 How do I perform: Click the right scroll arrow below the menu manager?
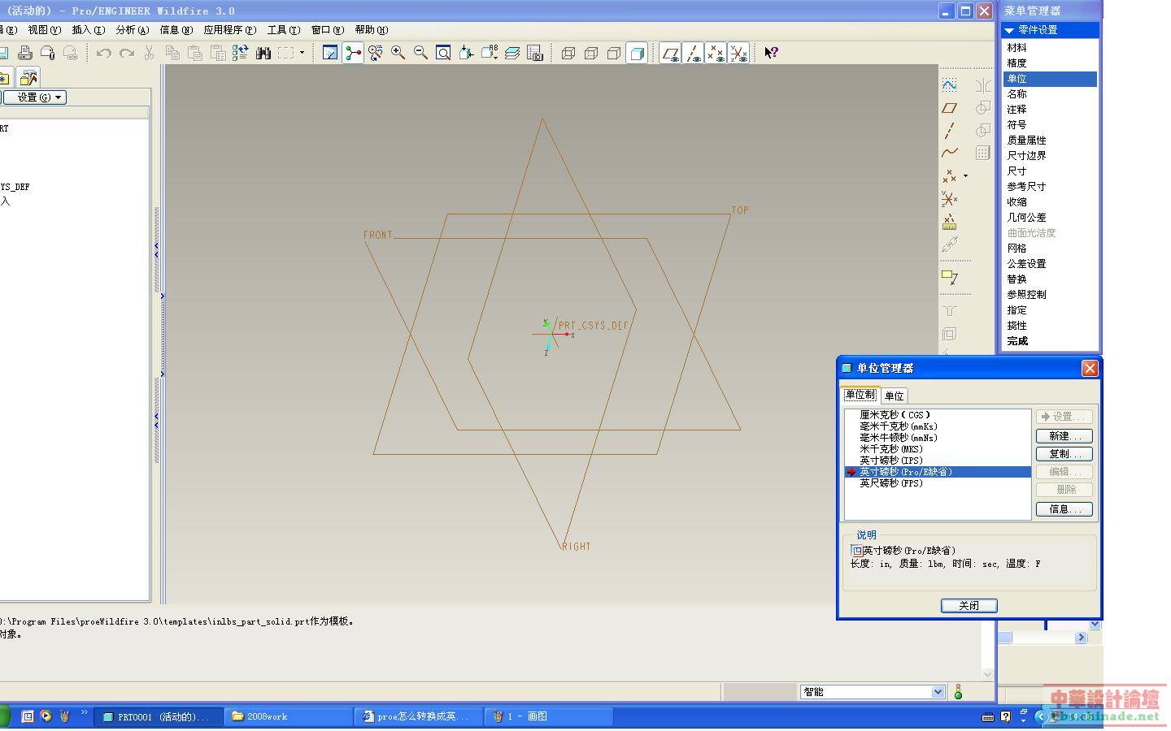[1081, 638]
